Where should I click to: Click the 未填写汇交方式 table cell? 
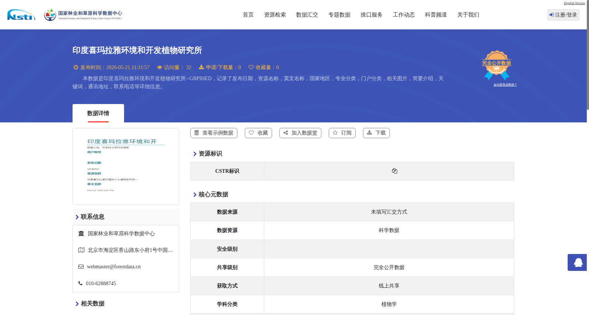click(389, 212)
